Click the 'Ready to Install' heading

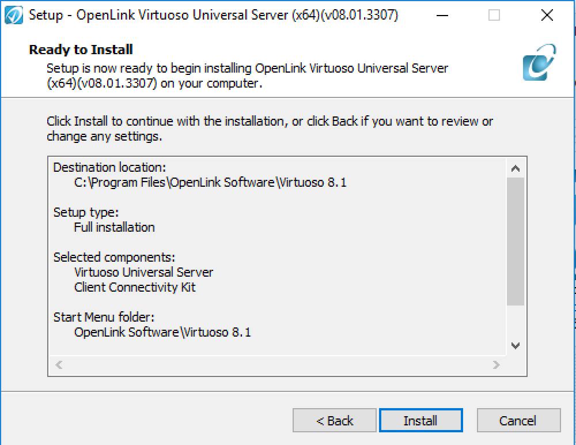81,50
